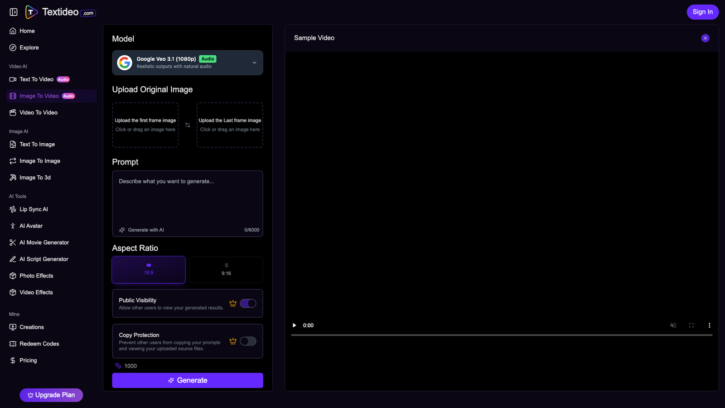The image size is (725, 408).
Task: Open AI Movie Generator tool
Action: [51, 243]
